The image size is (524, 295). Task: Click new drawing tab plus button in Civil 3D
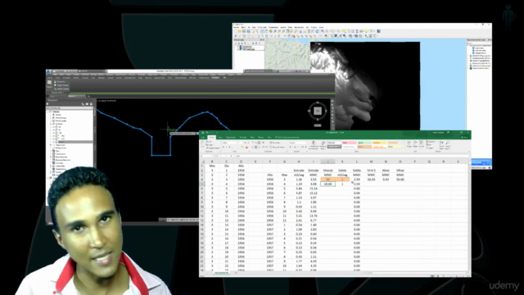[88, 97]
